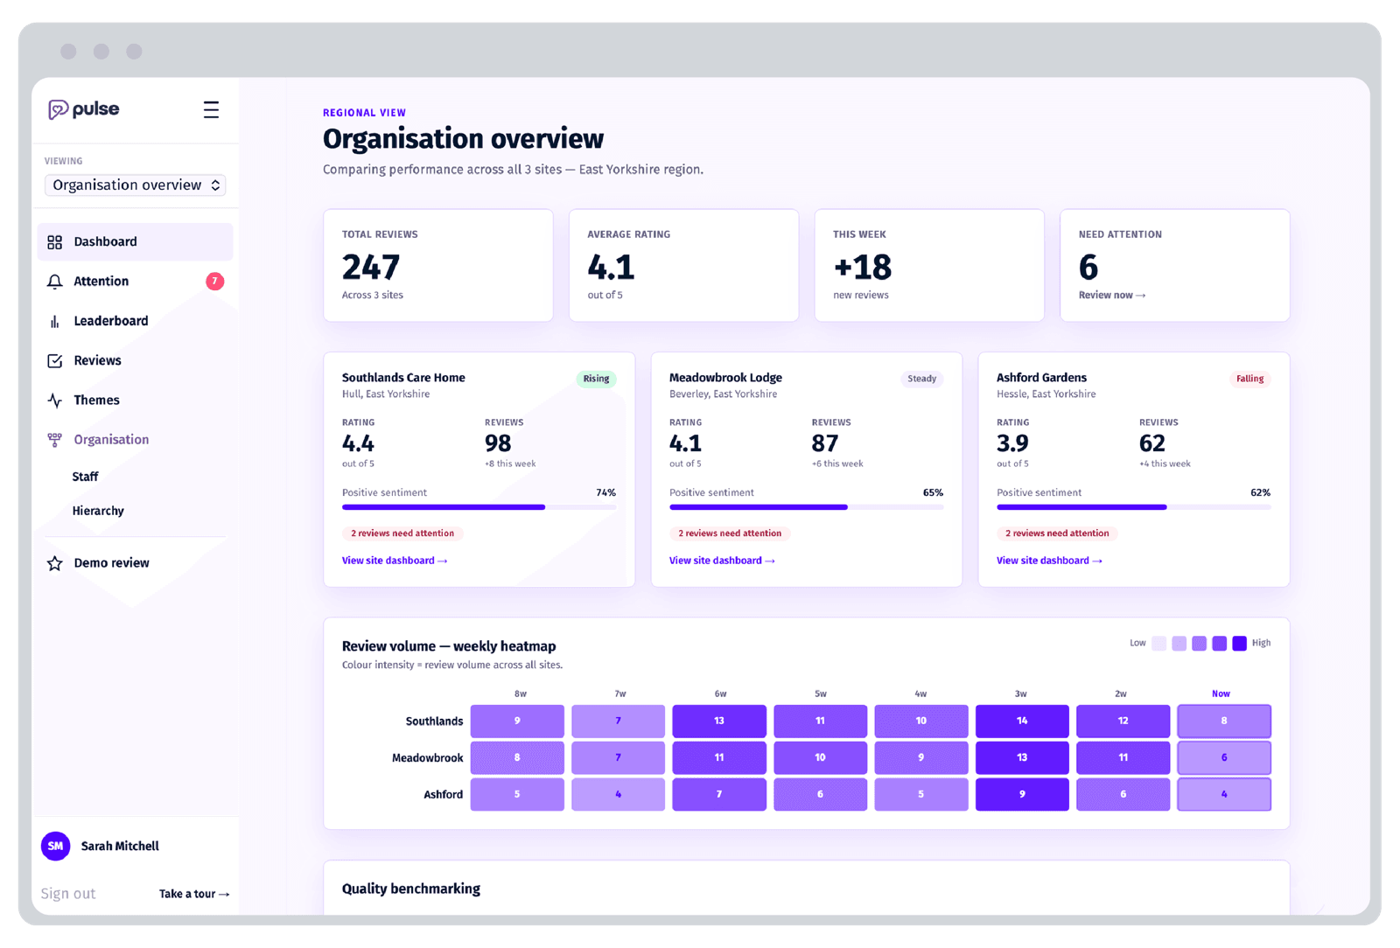
Task: Click the Dashboard grid icon
Action: click(54, 242)
